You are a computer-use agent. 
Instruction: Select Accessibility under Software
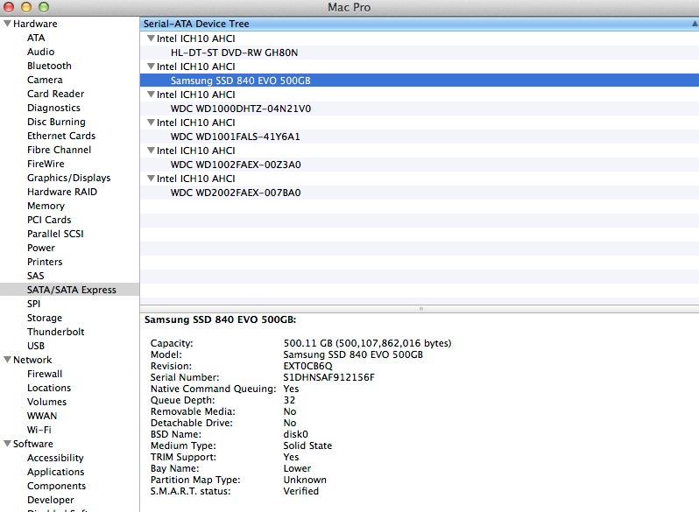click(x=55, y=458)
